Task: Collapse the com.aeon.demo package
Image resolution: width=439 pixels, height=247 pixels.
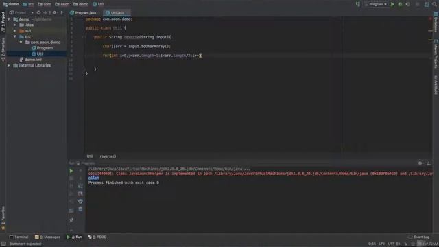Action: coord(21,43)
